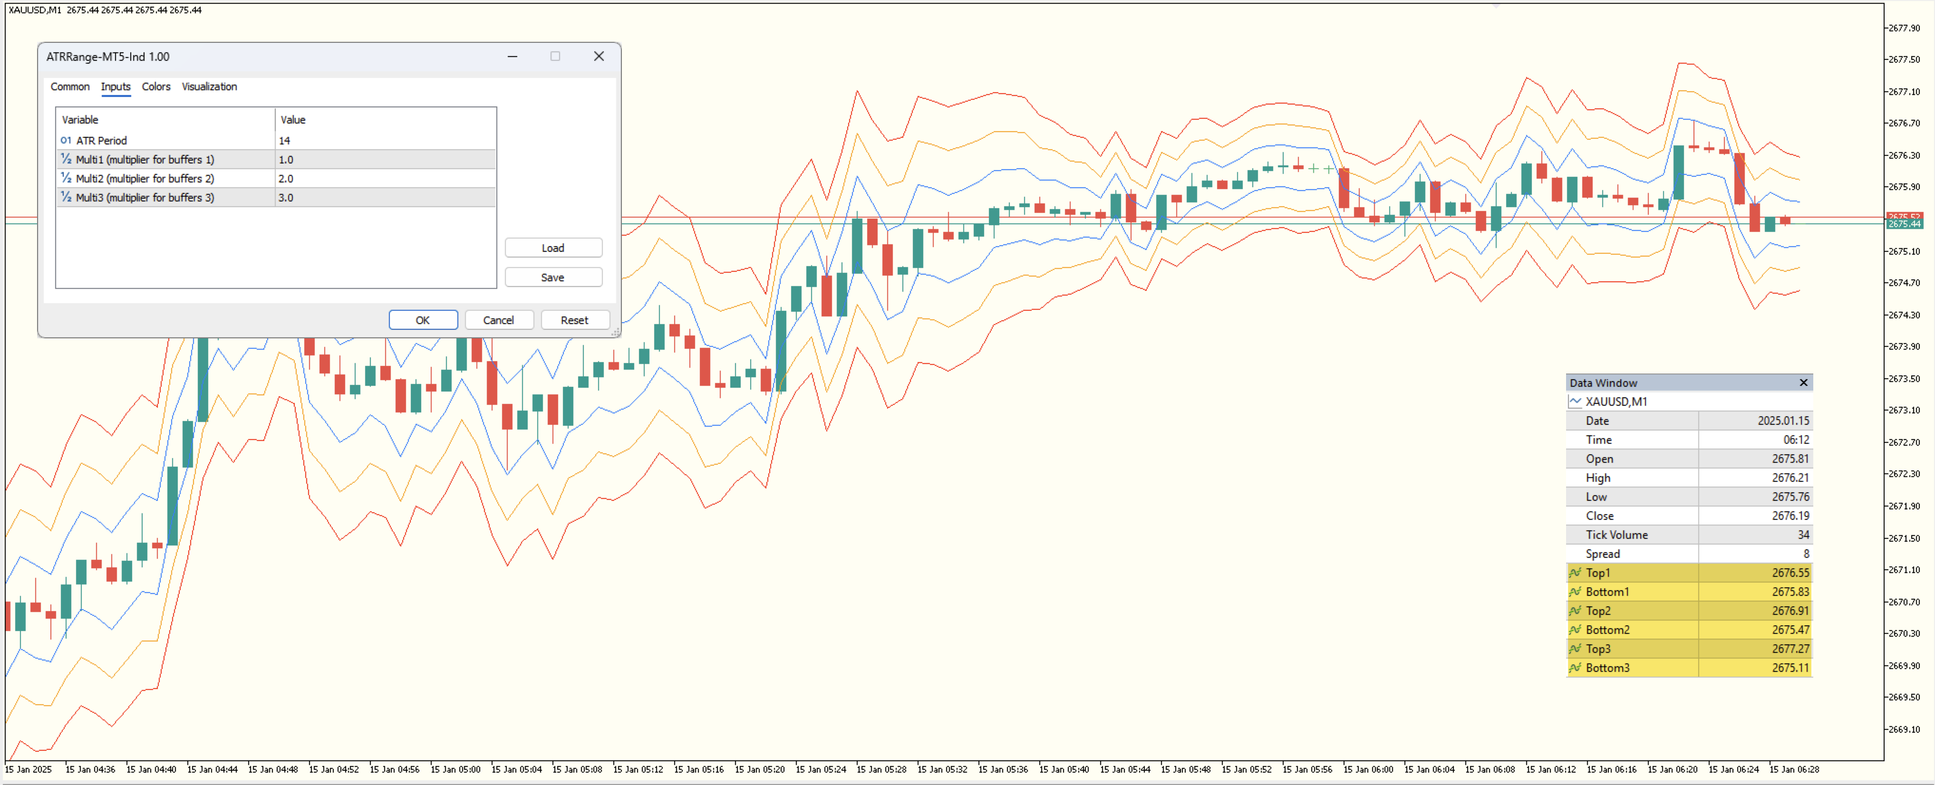Image resolution: width=1935 pixels, height=785 pixels.
Task: Click the Top3 indicator icon in Data Window
Action: (1575, 649)
